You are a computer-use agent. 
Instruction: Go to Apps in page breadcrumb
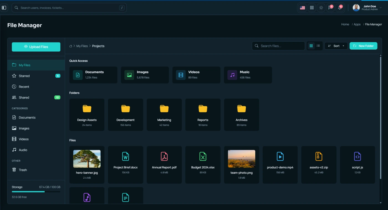point(357,24)
